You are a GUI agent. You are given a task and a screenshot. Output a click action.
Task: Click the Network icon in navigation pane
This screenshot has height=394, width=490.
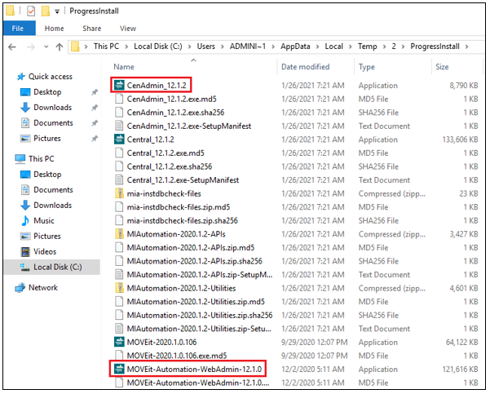20,287
